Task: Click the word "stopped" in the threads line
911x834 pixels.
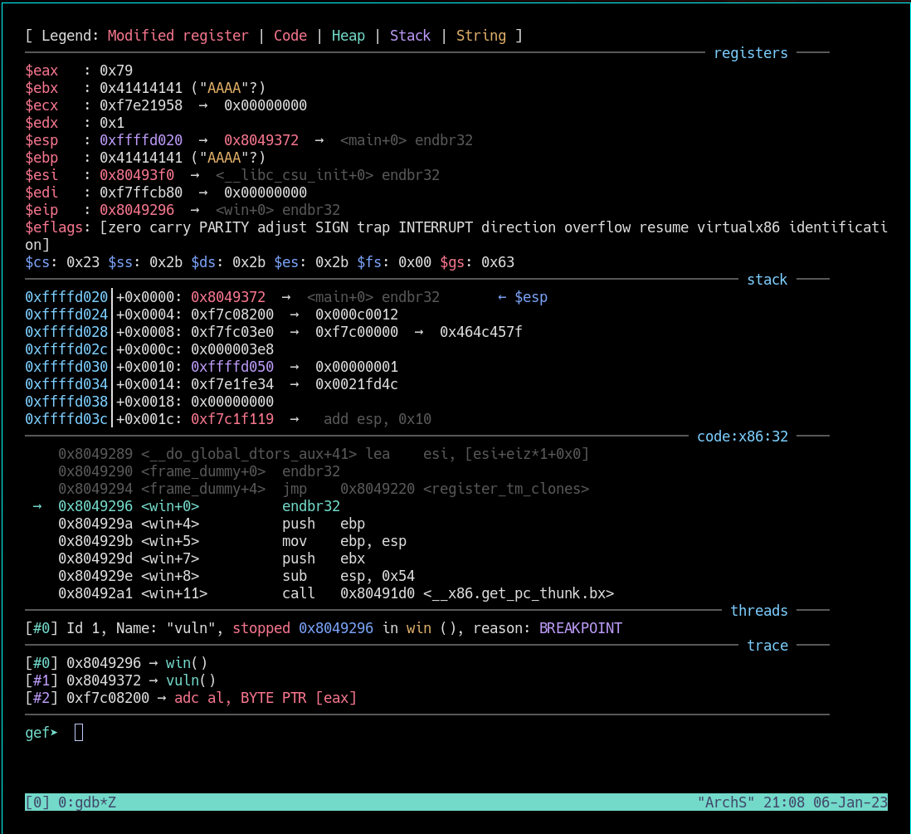Action: pos(261,628)
